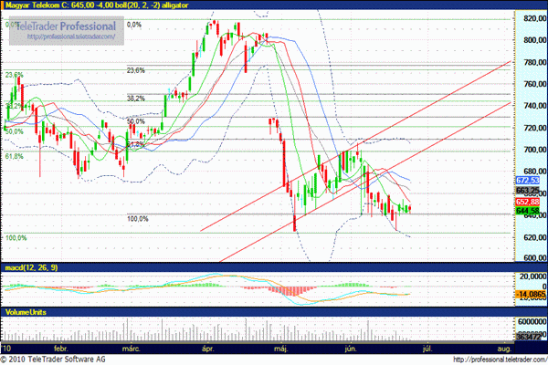Select the VolumeUnits panel header
The image size is (548, 365).
pos(27,312)
